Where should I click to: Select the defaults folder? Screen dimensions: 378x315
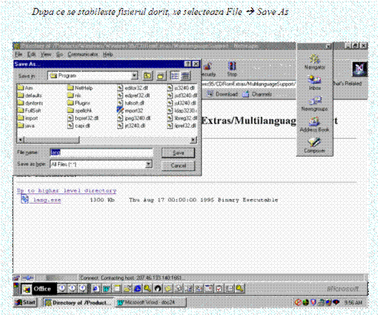[30, 95]
